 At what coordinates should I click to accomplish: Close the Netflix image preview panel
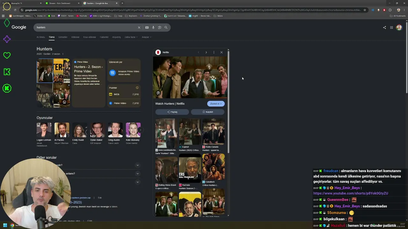[x=222, y=52]
